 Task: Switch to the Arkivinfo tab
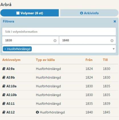tap(89, 13)
